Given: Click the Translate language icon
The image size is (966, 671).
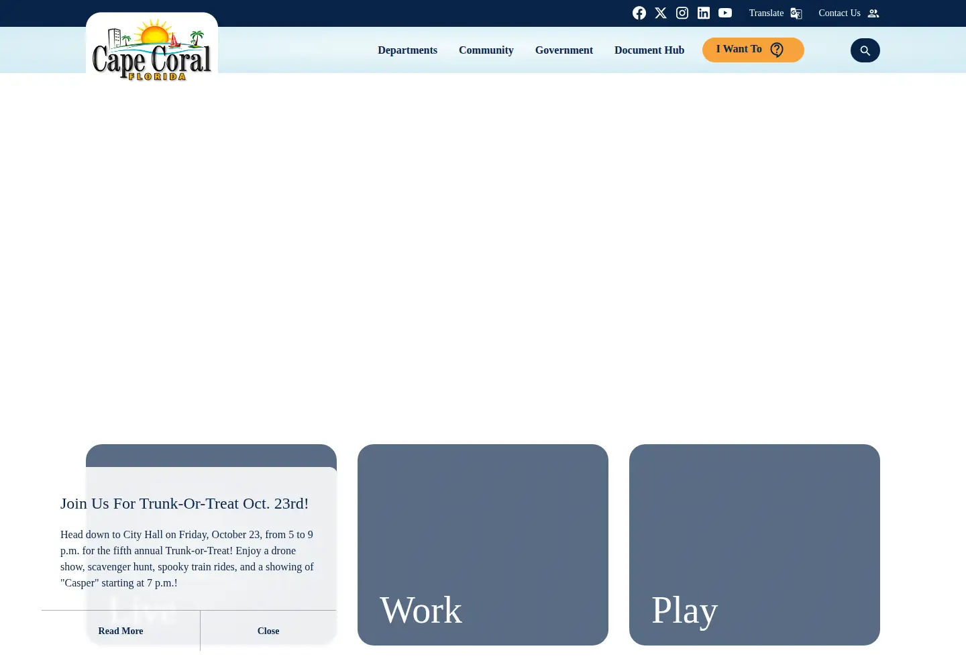Looking at the screenshot, I should click(796, 13).
